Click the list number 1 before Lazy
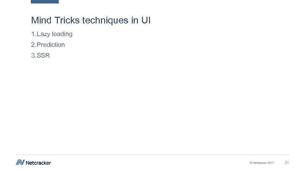 (33, 34)
